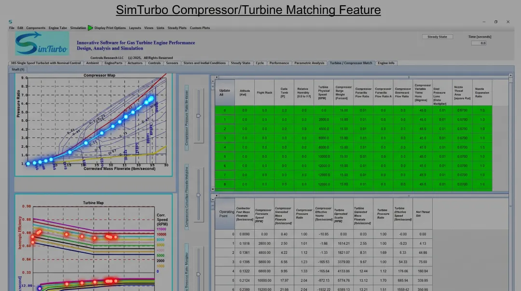Open the Engine Info tab
The height and width of the screenshot is (291, 521).
tap(386, 63)
